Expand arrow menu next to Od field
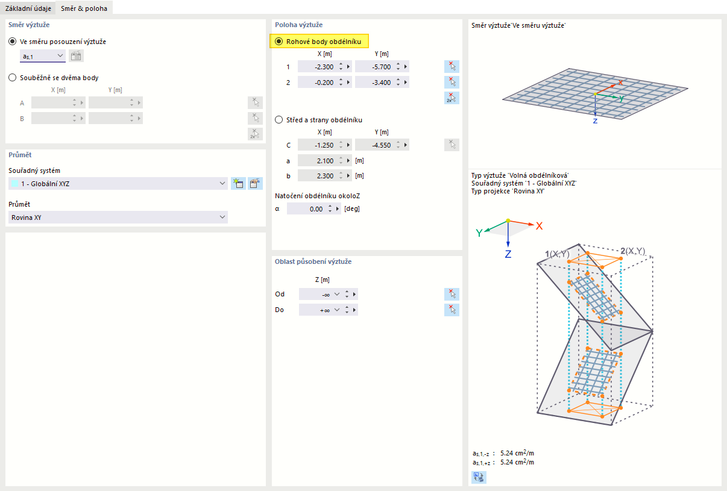The image size is (727, 491). 354,294
